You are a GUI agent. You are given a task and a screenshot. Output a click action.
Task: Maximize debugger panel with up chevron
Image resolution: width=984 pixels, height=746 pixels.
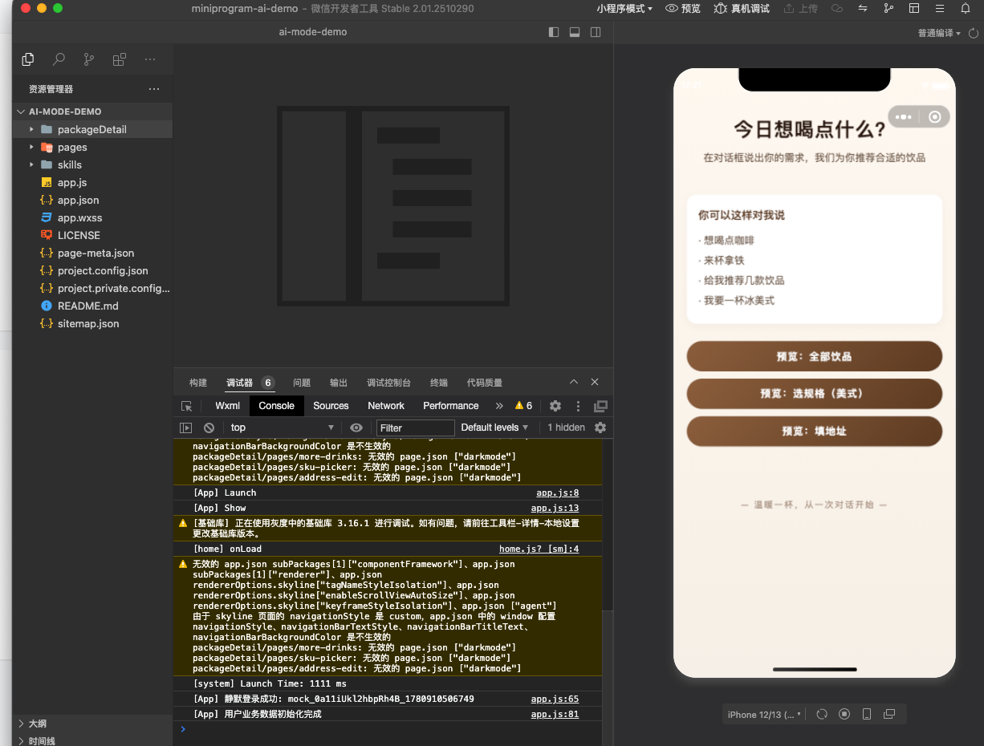[574, 382]
